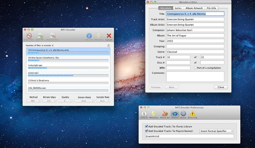
Task: Click progress bar of luckynight.ape
Action: (68, 68)
